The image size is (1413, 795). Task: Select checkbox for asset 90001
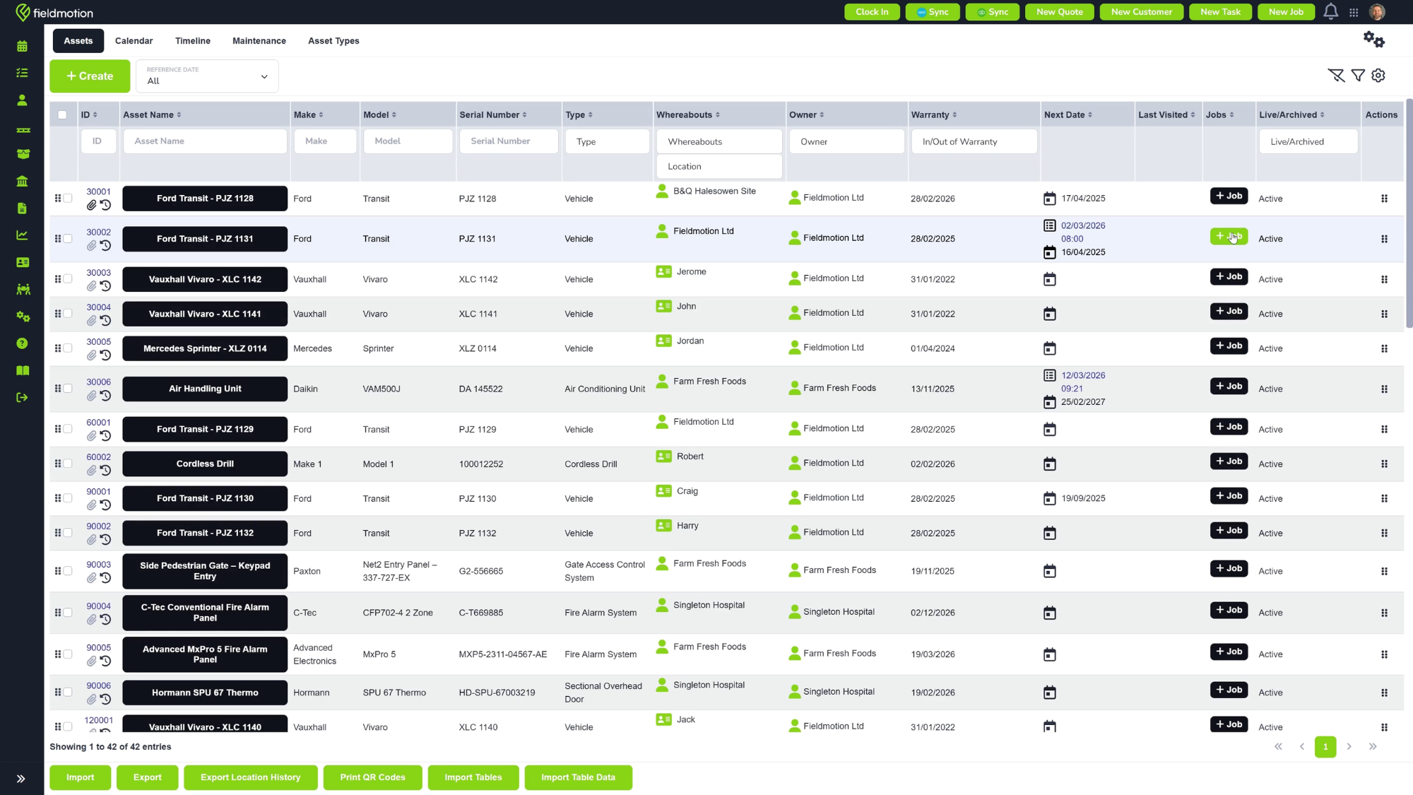68,498
